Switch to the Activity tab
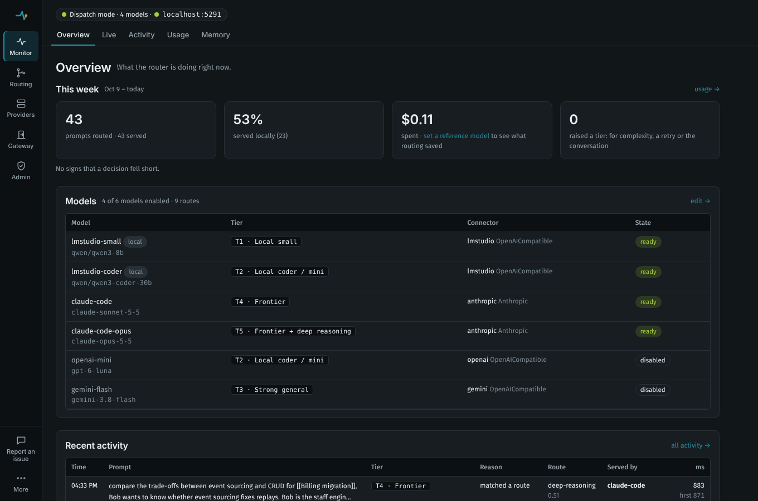 [142, 35]
